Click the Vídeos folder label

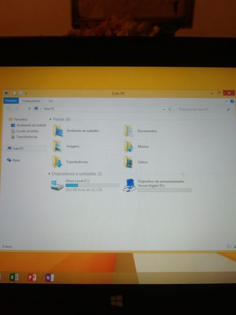click(142, 162)
